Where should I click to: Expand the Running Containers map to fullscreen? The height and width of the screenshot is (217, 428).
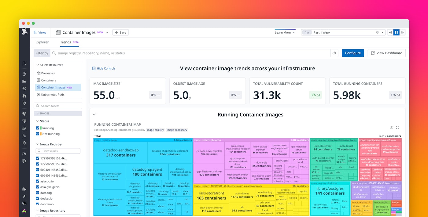397,127
